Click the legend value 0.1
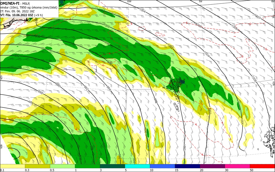 2,170
